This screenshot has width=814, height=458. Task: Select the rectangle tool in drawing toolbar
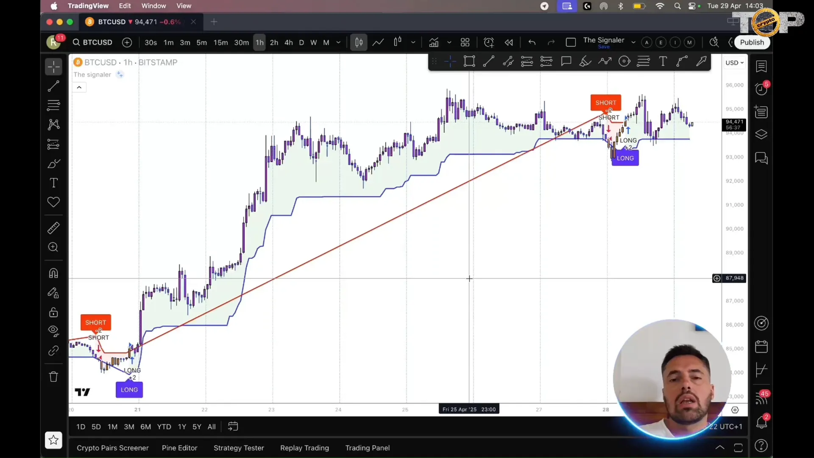coord(469,61)
